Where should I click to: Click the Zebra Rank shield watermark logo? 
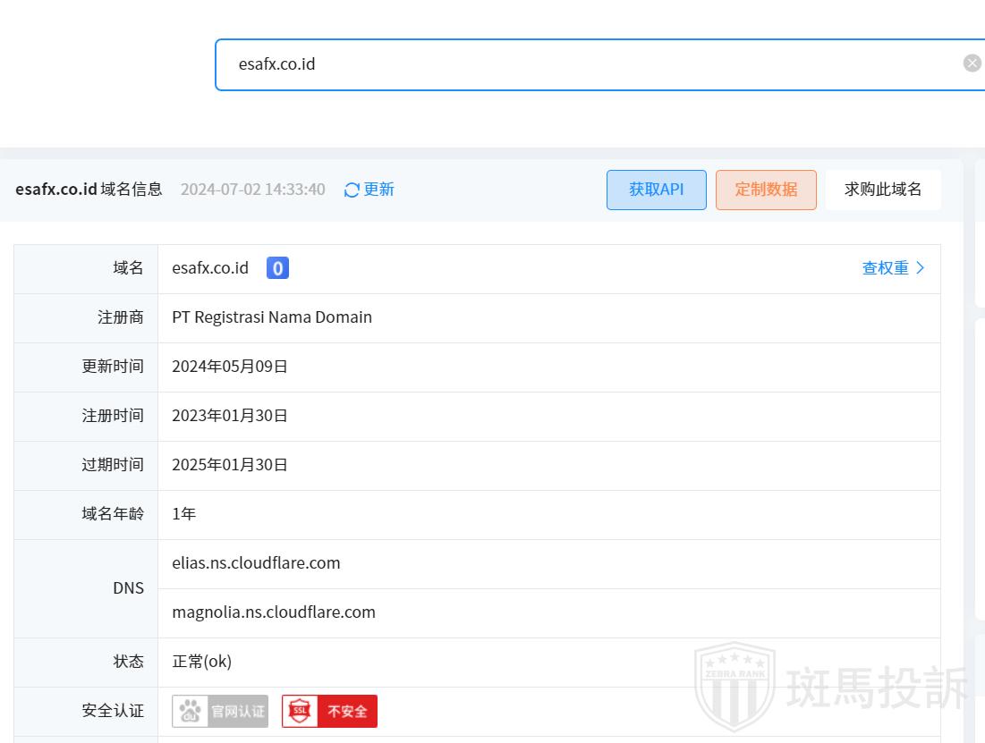(x=735, y=686)
